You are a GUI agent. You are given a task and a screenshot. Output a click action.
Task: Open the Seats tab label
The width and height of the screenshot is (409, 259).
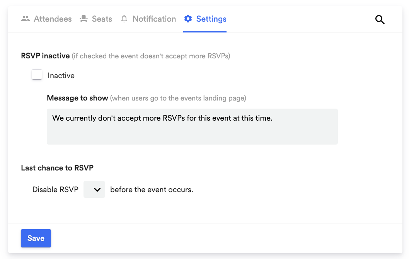tap(102, 19)
